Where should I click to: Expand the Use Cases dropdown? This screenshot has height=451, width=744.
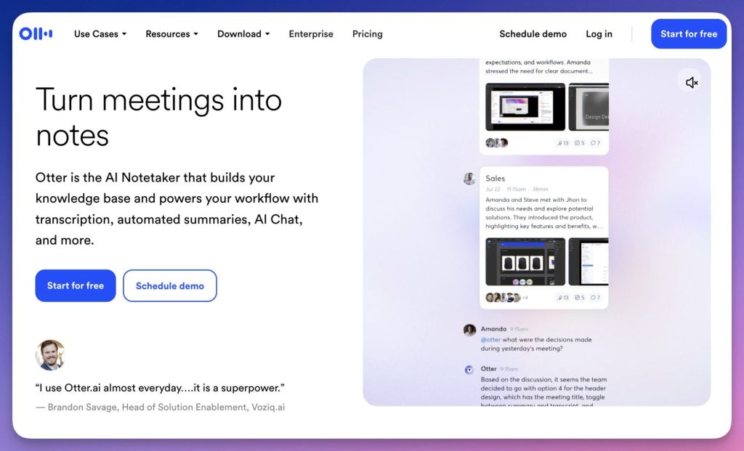tap(100, 34)
